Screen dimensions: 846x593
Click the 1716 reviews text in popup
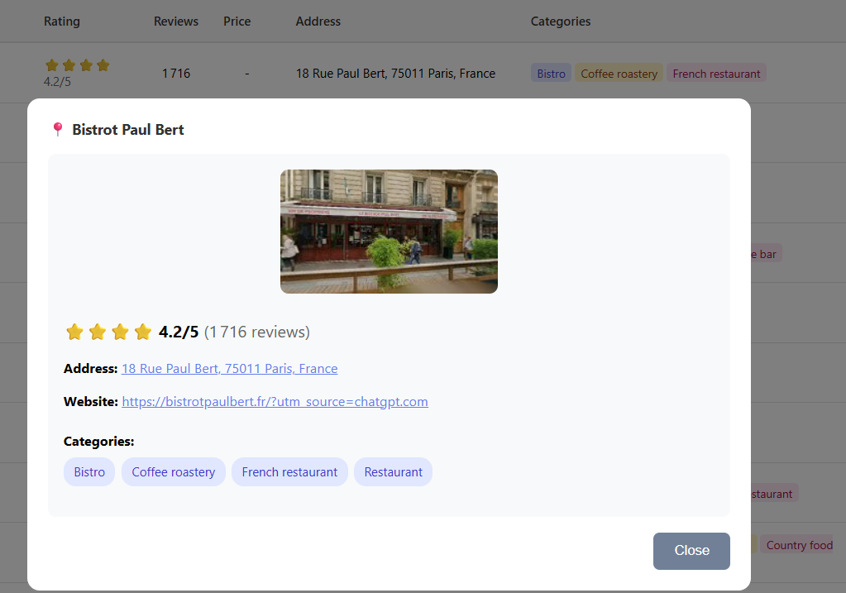point(257,332)
